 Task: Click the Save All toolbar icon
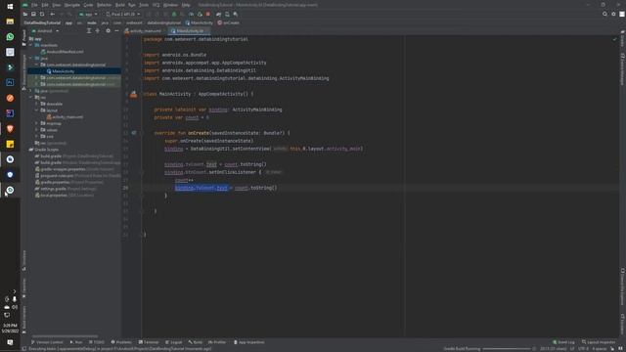click(33, 14)
